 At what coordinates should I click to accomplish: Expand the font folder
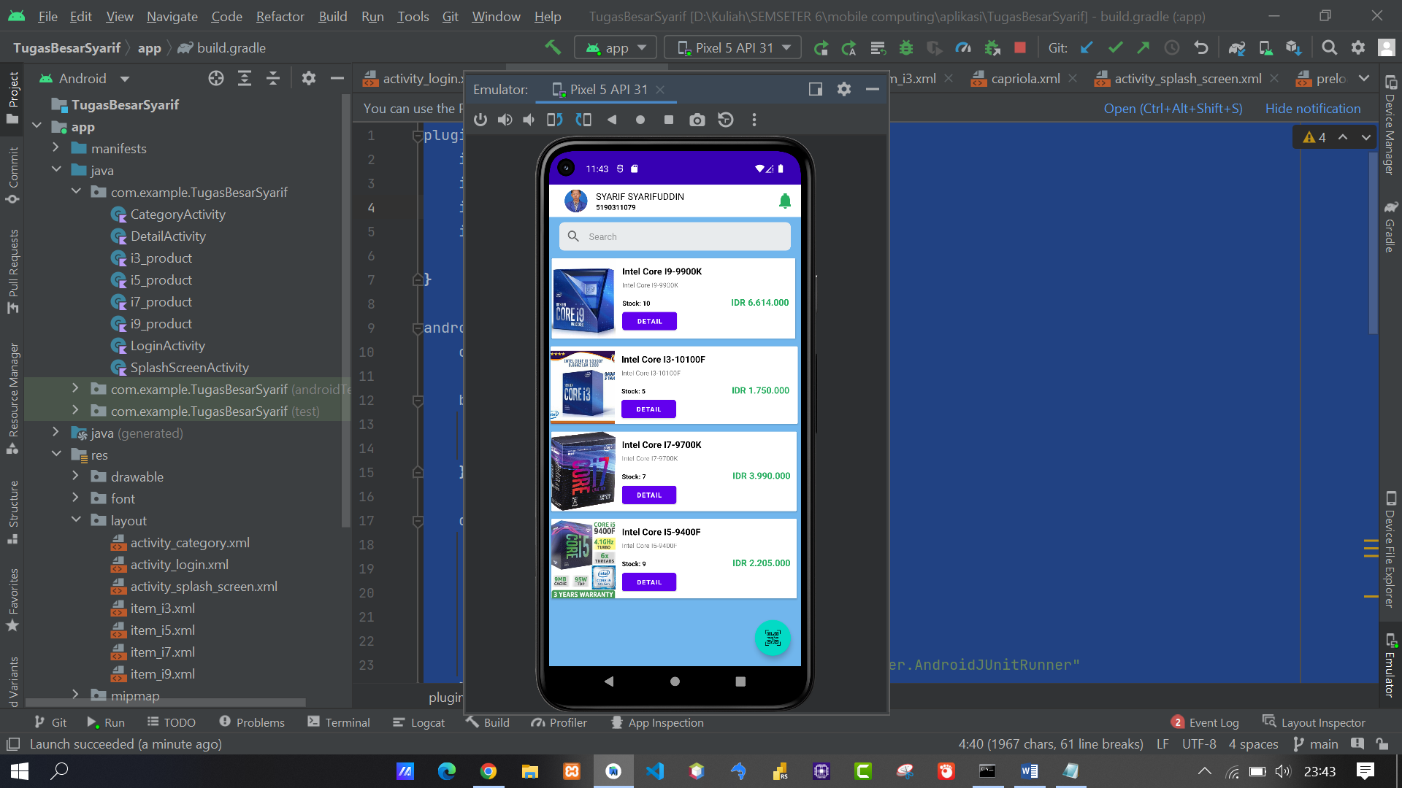point(75,498)
